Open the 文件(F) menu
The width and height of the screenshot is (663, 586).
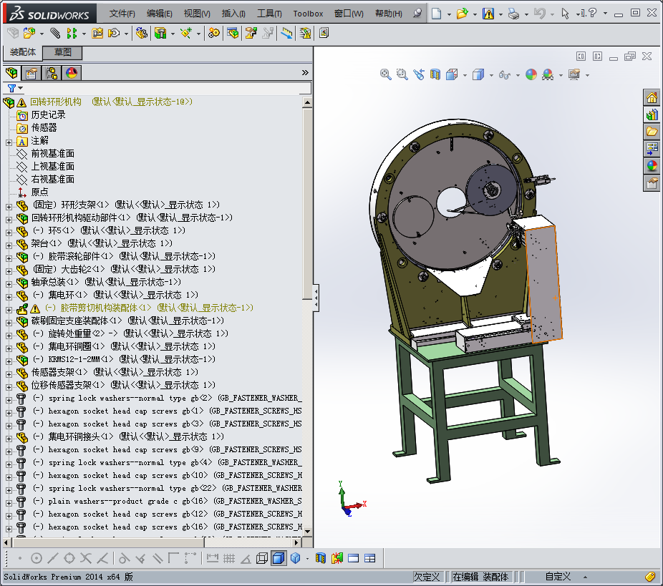122,14
